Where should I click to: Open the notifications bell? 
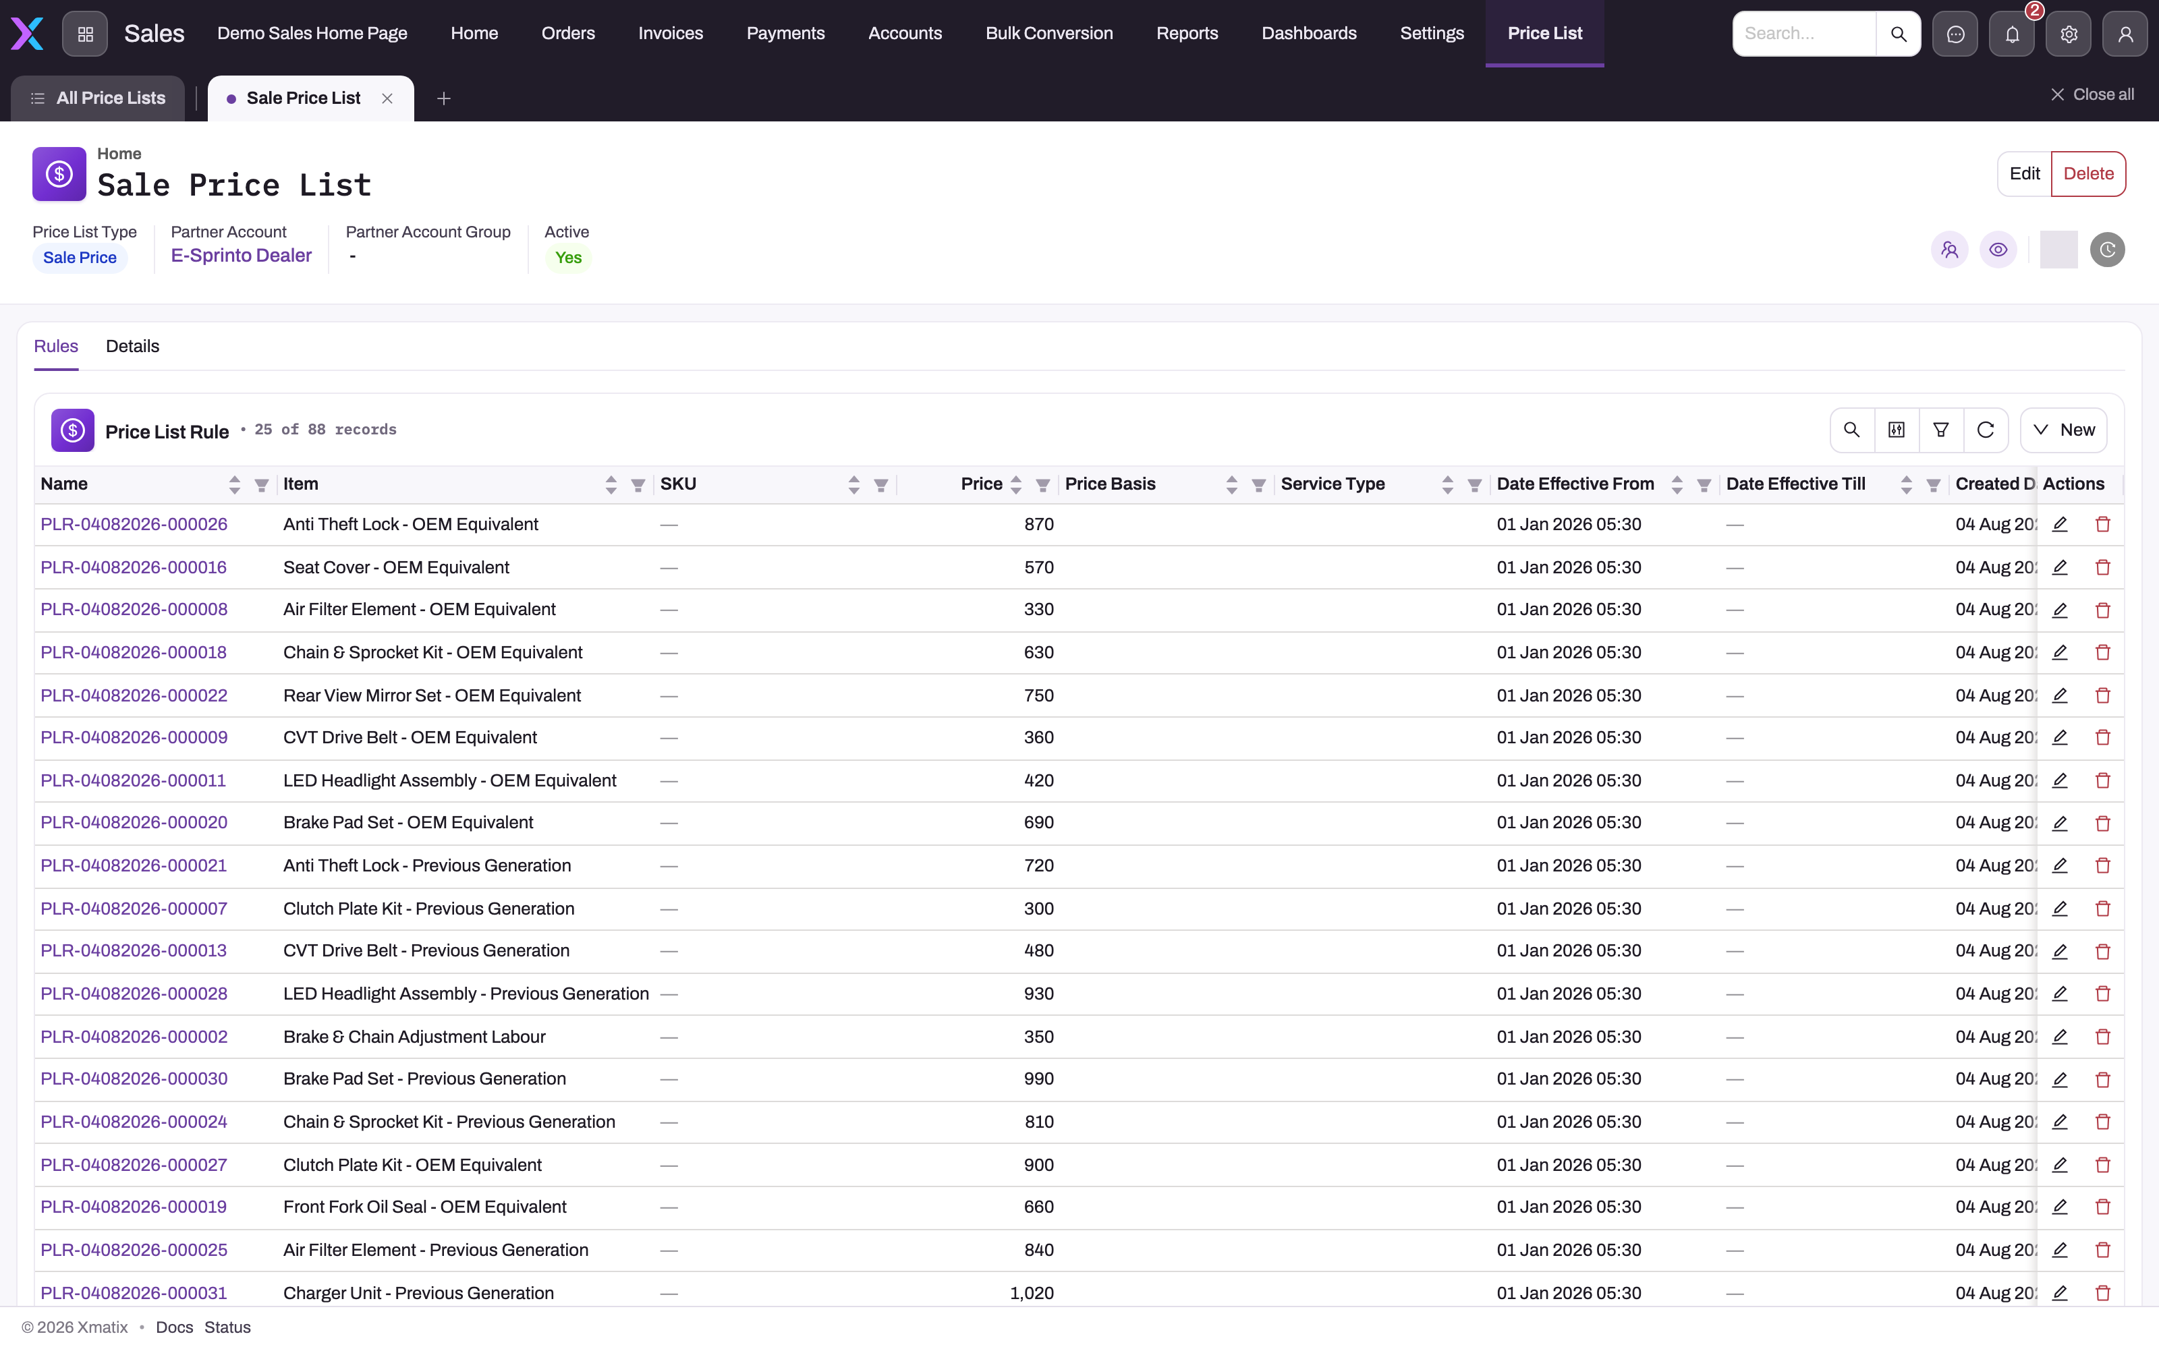[x=2012, y=34]
